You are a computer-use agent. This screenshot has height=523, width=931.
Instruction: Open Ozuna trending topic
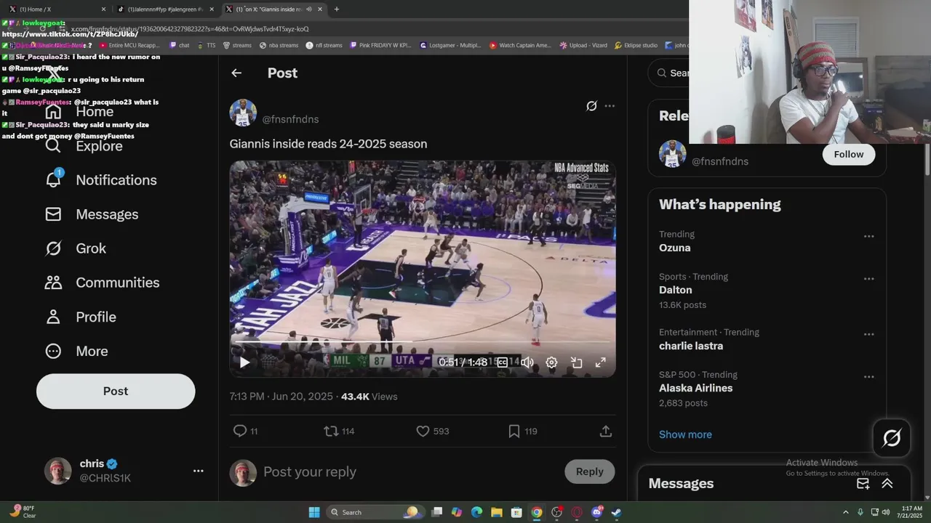(675, 248)
